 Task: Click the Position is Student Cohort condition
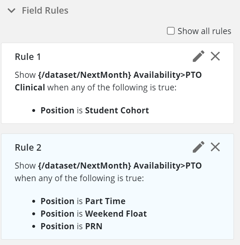click(x=95, y=110)
